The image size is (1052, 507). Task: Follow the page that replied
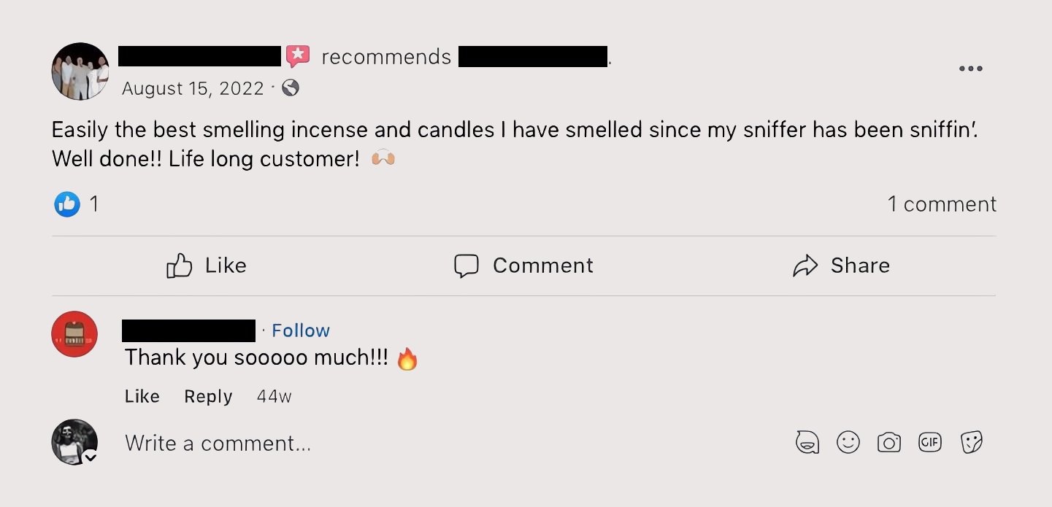click(x=301, y=330)
